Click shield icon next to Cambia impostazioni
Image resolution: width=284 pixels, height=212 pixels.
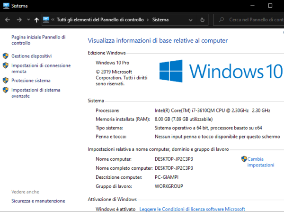[244, 159]
